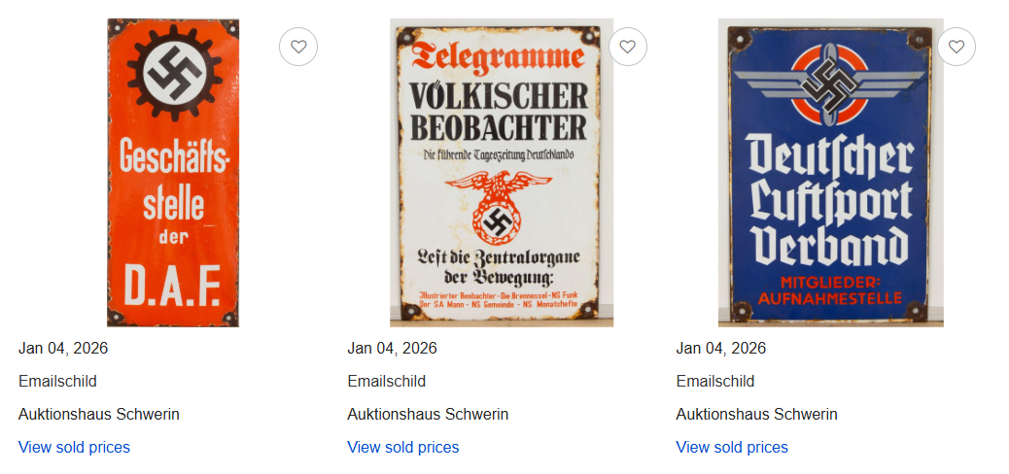Open Auktionshaus Schwerin under the middle listing

pos(428,414)
